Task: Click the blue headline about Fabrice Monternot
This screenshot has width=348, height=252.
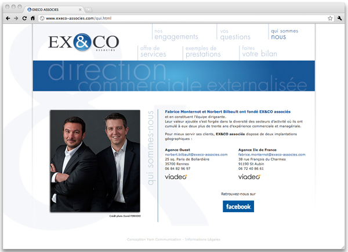Action: point(228,112)
